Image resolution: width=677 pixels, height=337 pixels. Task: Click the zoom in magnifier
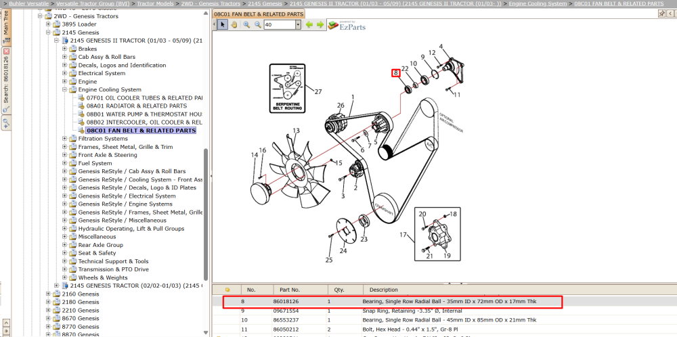click(246, 24)
